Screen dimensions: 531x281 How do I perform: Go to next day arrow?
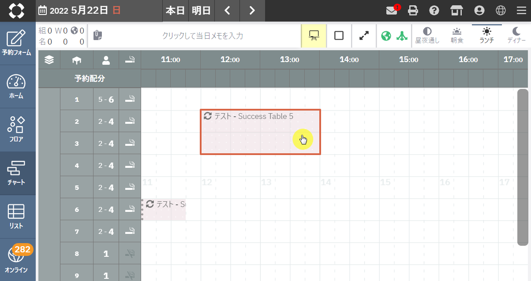(252, 11)
